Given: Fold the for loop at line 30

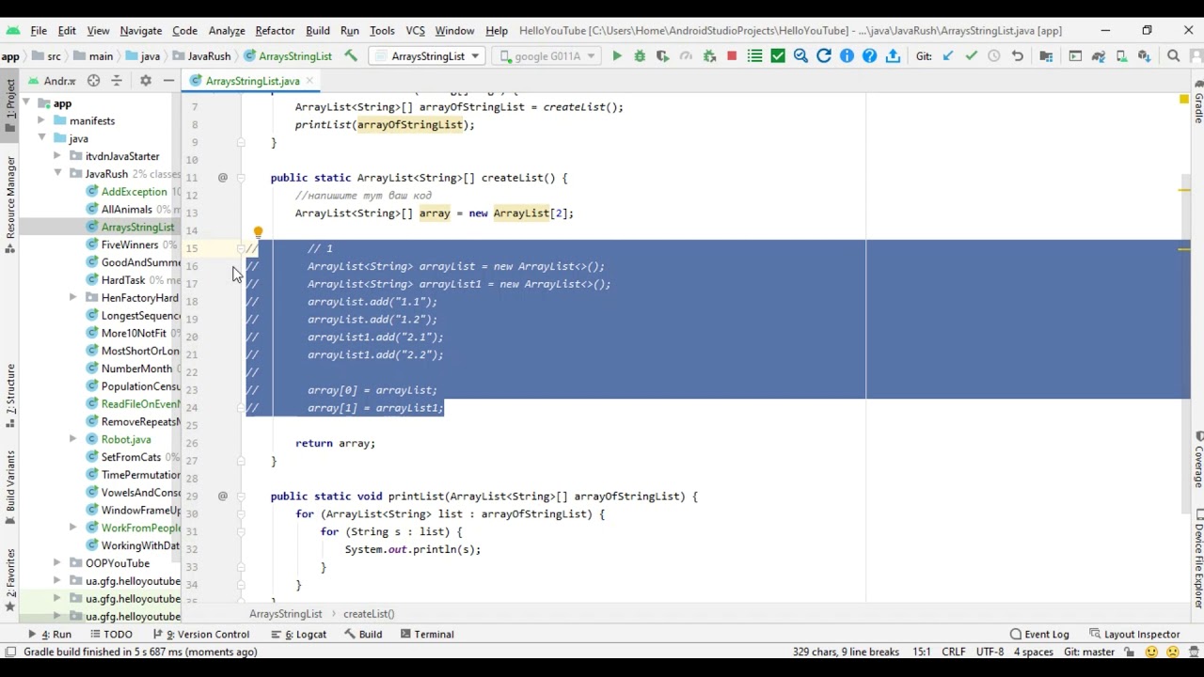Looking at the screenshot, I should (241, 514).
